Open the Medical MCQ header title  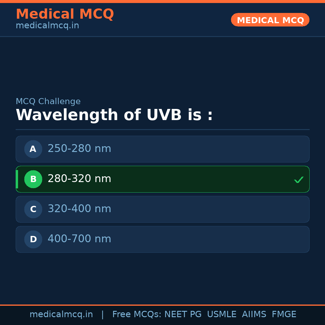tap(65, 14)
